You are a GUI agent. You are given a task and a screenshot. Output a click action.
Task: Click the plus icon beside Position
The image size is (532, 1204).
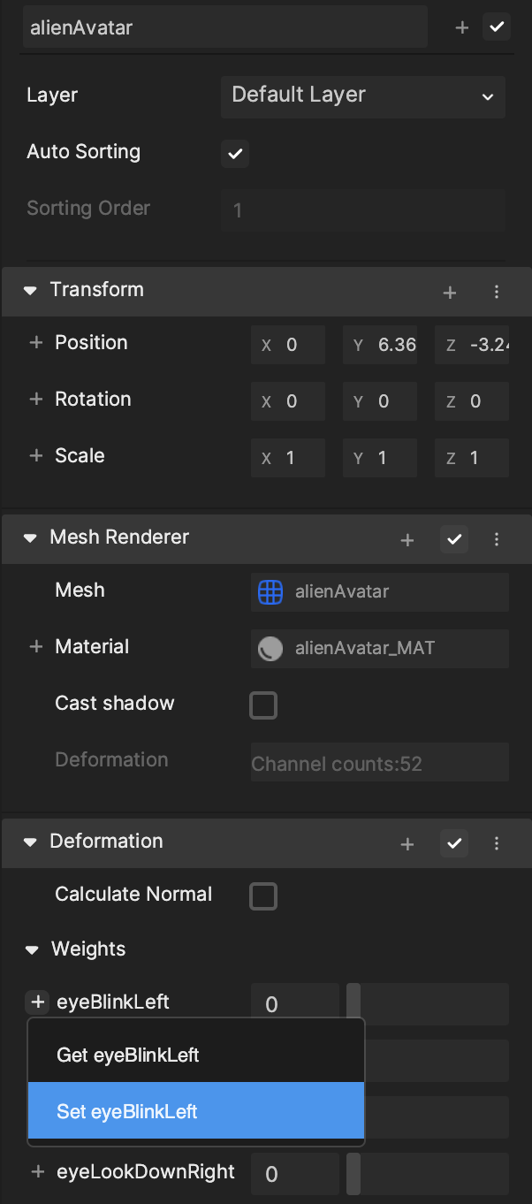[36, 342]
